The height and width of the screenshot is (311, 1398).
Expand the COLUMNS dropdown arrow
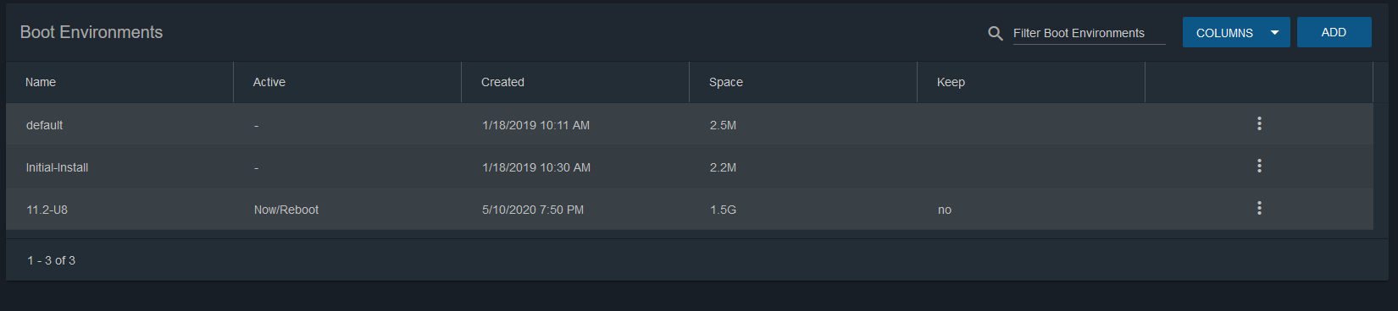[x=1274, y=33]
